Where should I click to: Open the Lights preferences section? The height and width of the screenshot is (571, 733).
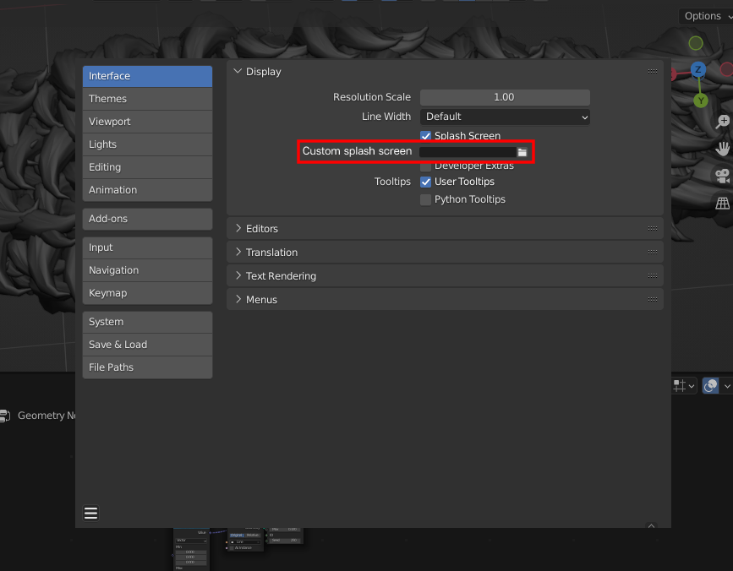tap(147, 144)
